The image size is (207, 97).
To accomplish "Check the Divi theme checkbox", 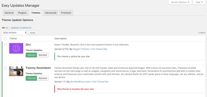I will click(x=5, y=45).
